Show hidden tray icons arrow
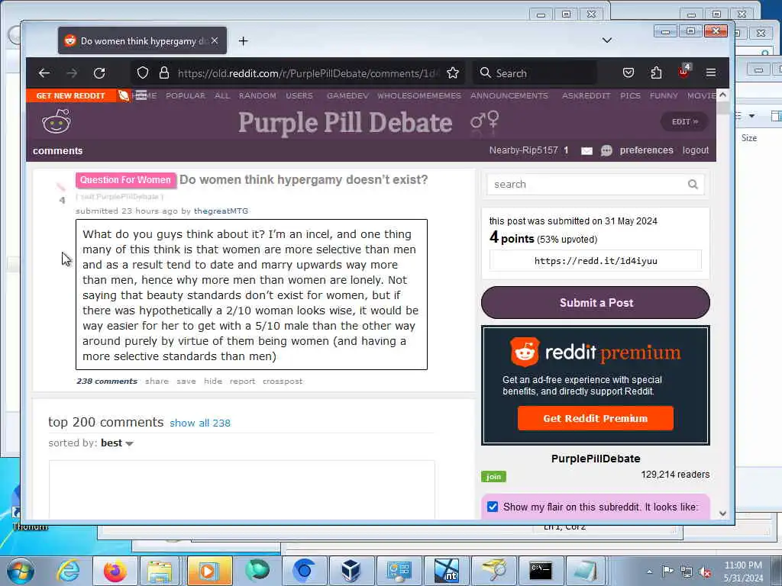The height and width of the screenshot is (586, 782). [x=649, y=572]
